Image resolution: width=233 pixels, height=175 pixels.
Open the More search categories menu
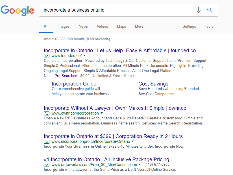point(139,27)
